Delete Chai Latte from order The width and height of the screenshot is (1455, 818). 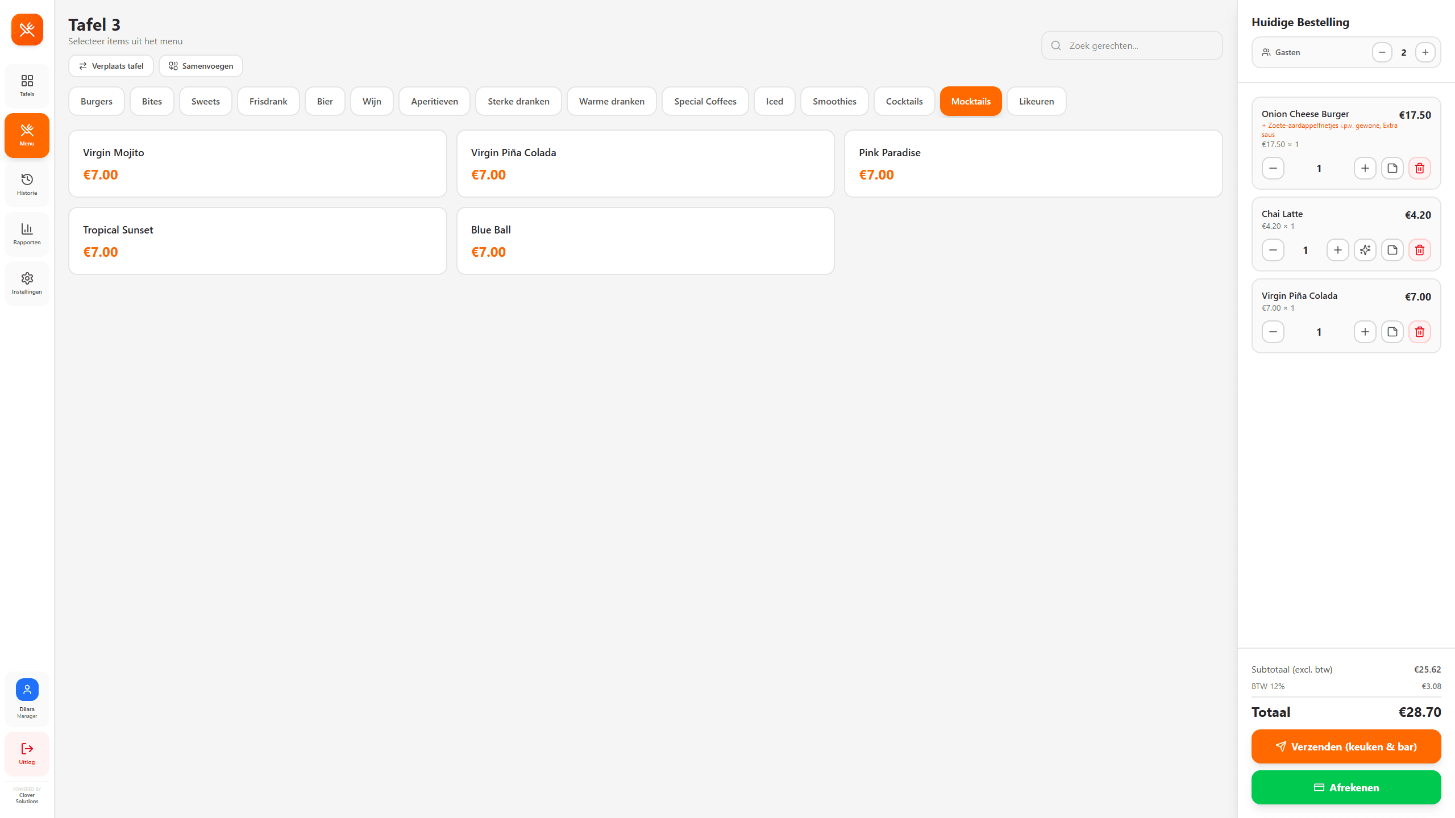click(1419, 250)
